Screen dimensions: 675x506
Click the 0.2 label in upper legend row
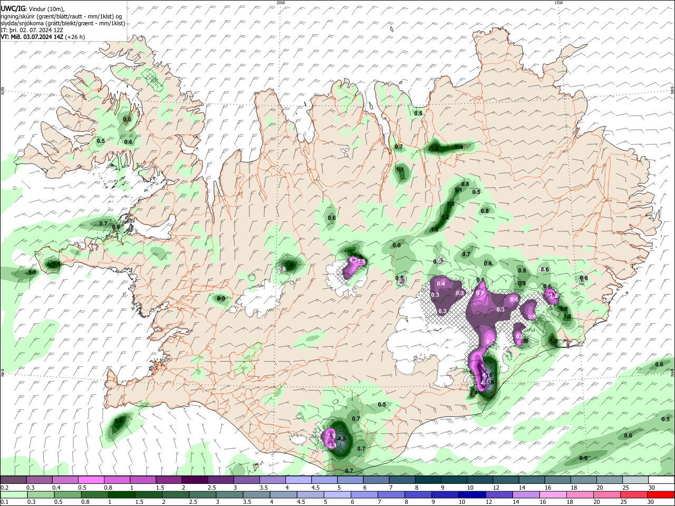click(x=4, y=488)
